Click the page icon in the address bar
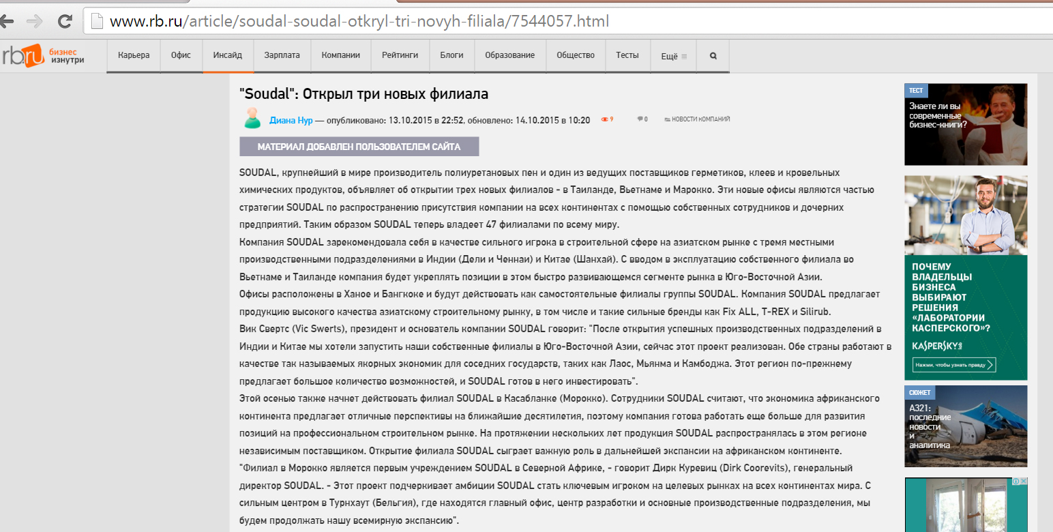This screenshot has height=532, width=1053. pos(97,21)
